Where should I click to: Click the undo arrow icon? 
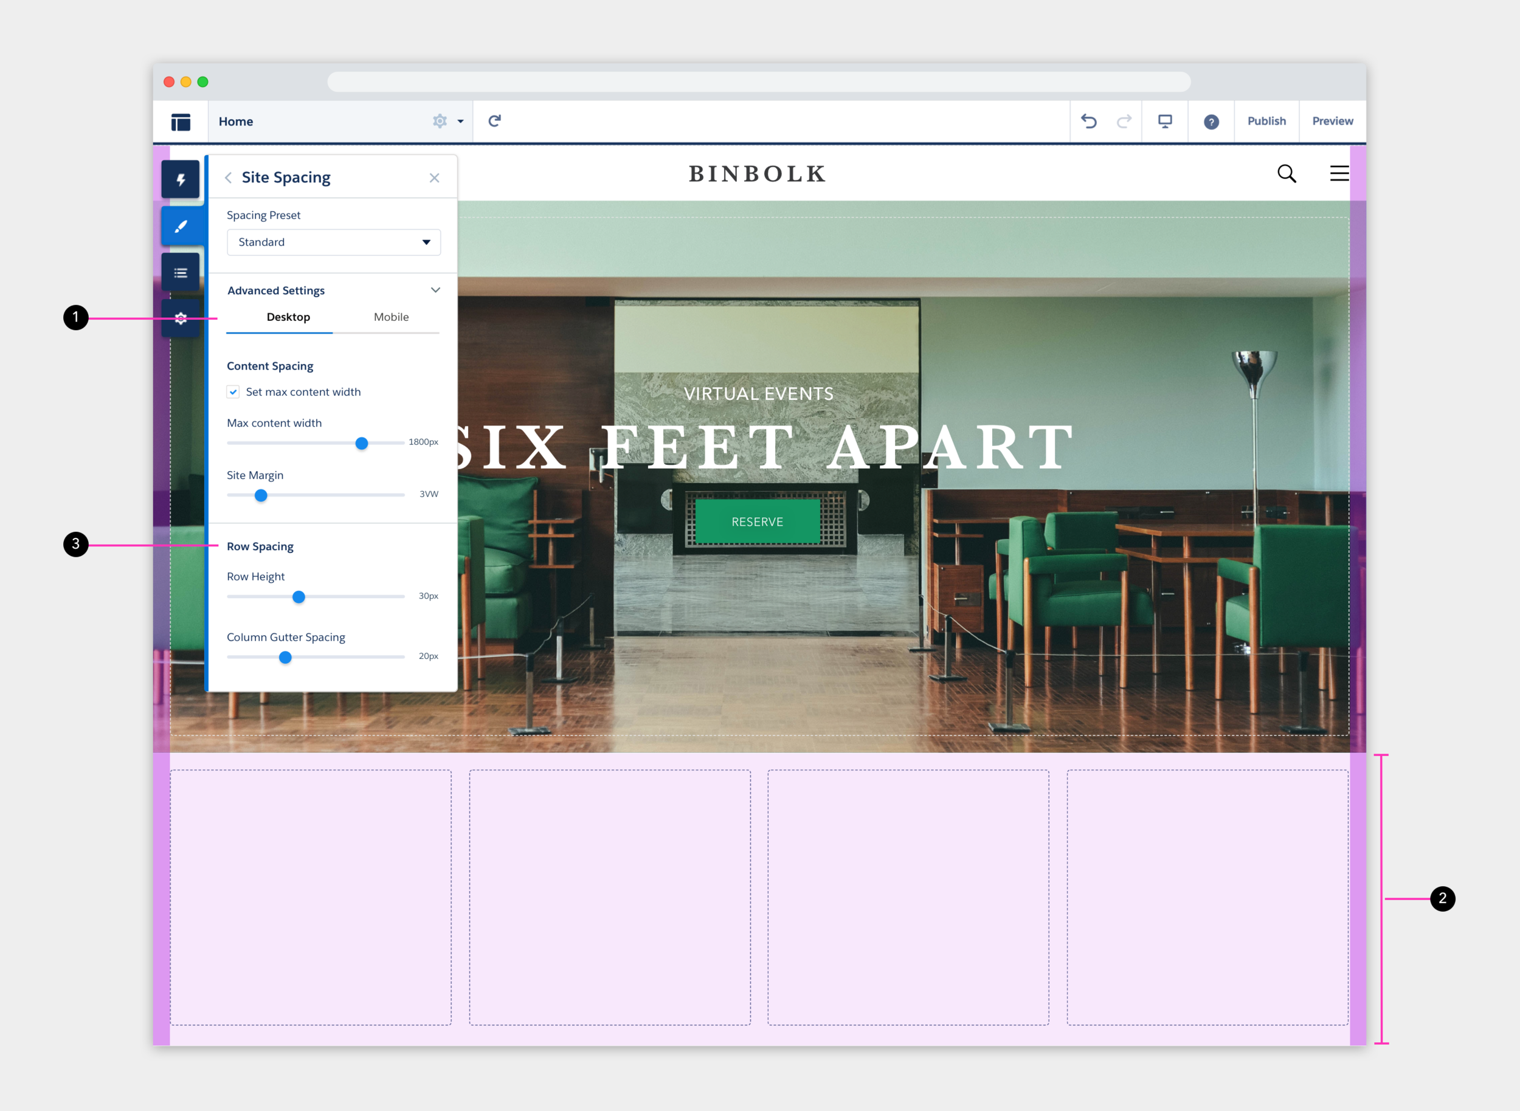(x=1089, y=121)
